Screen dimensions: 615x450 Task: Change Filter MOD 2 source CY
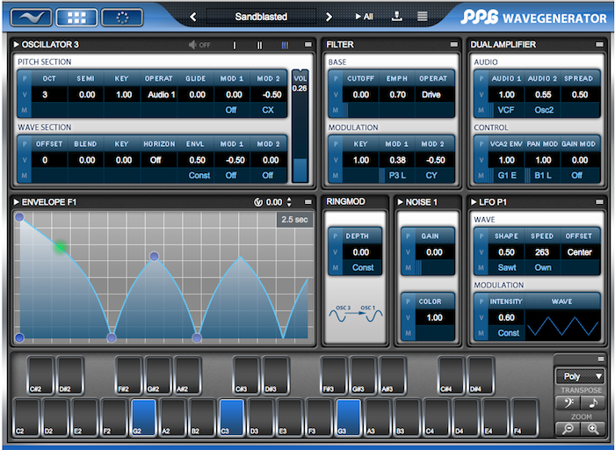[x=433, y=176]
